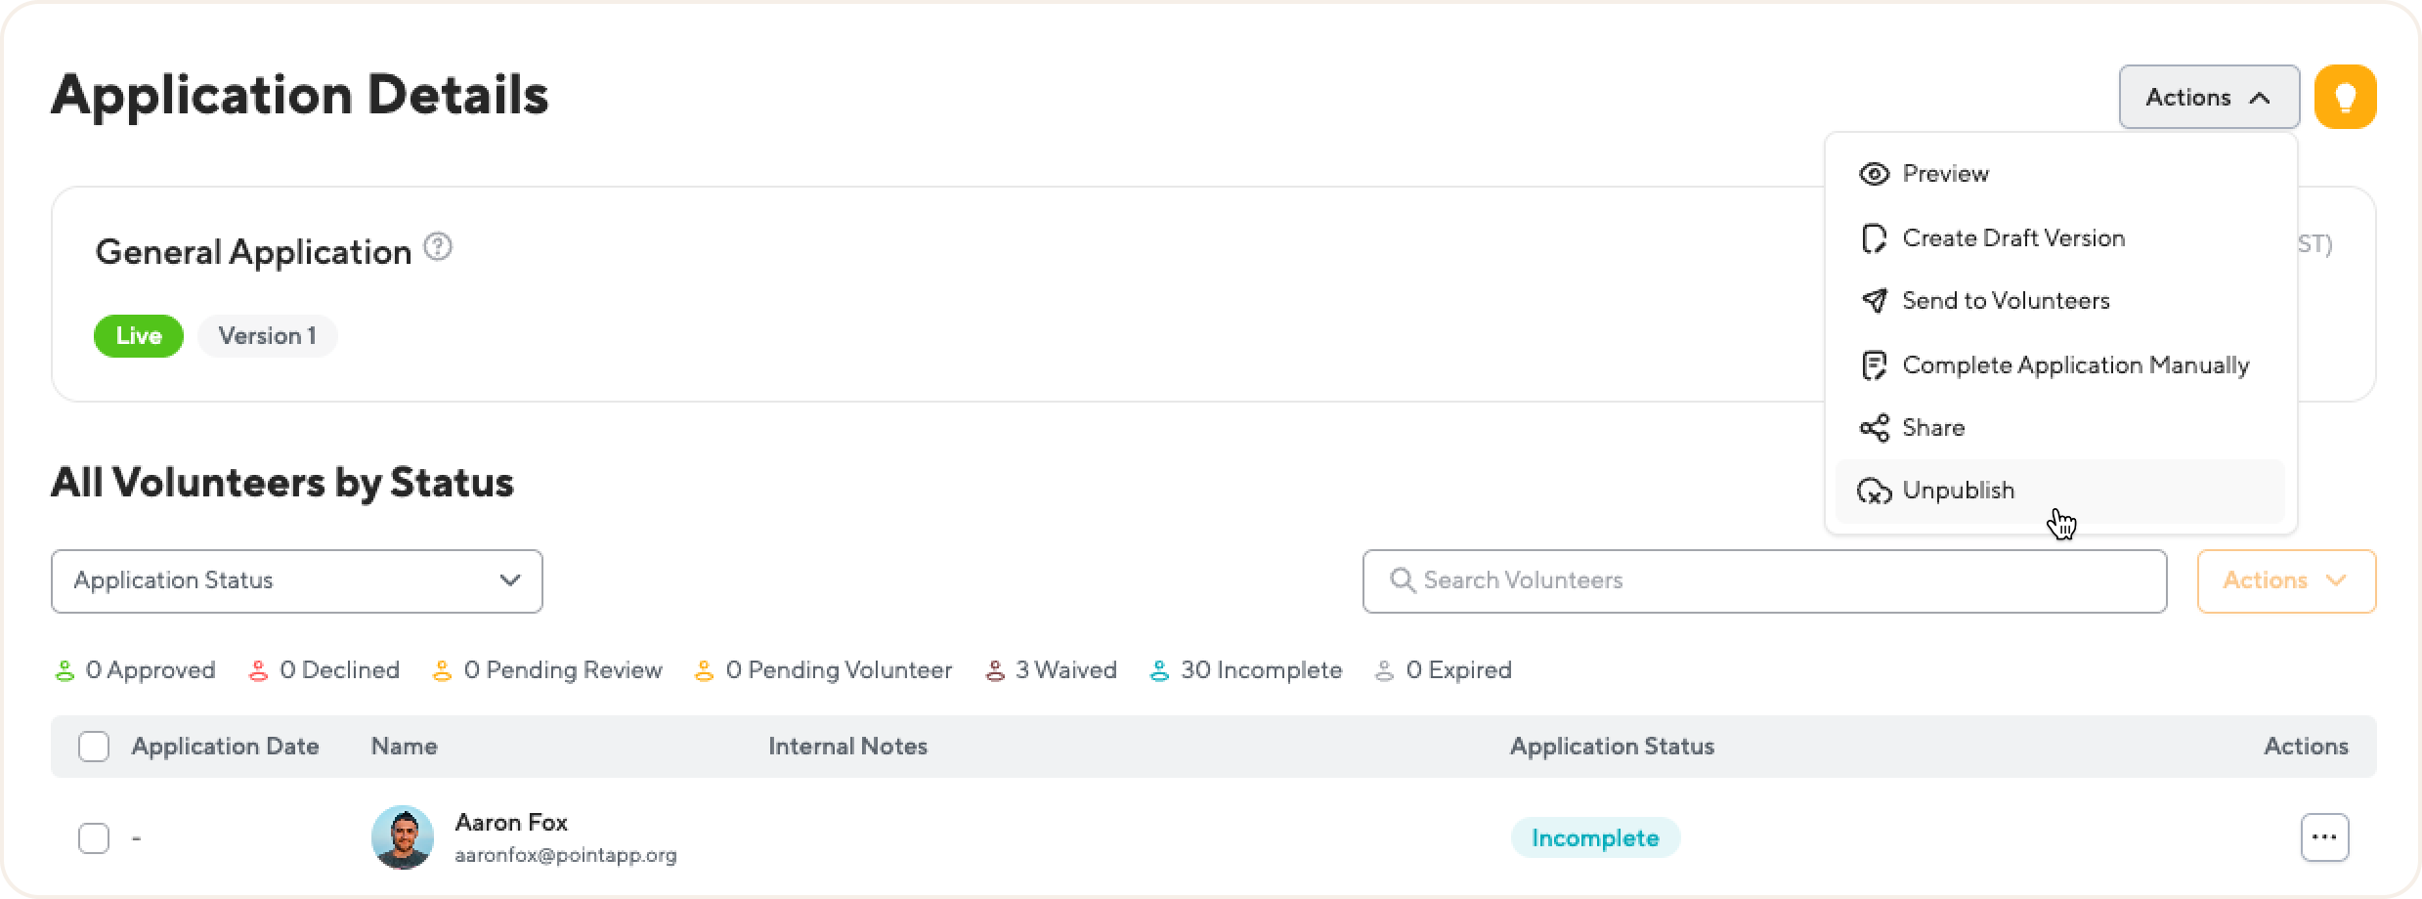This screenshot has width=2422, height=899.
Task: Expand the Application Status filter dropdown
Action: point(296,581)
